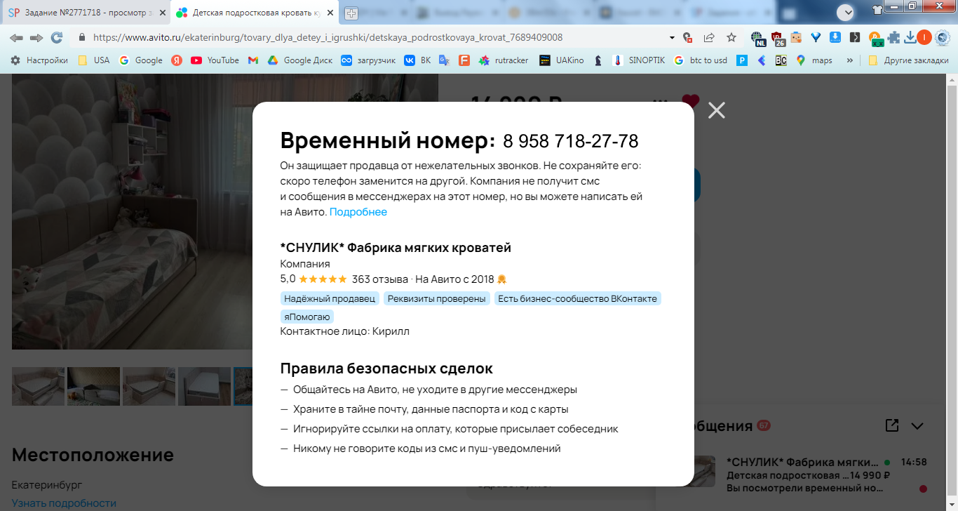958x511 pixels.
Task: Open the NL globe VPN extension
Action: coord(757,38)
